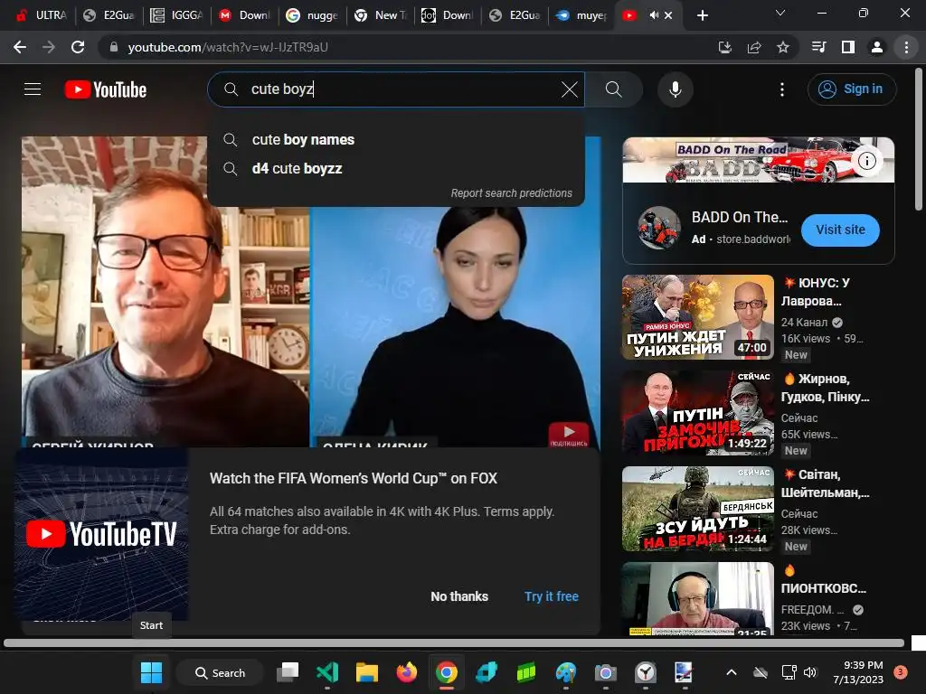Screen dimensions: 926x694
Task: Click the YouTube logo
Action: click(106, 89)
